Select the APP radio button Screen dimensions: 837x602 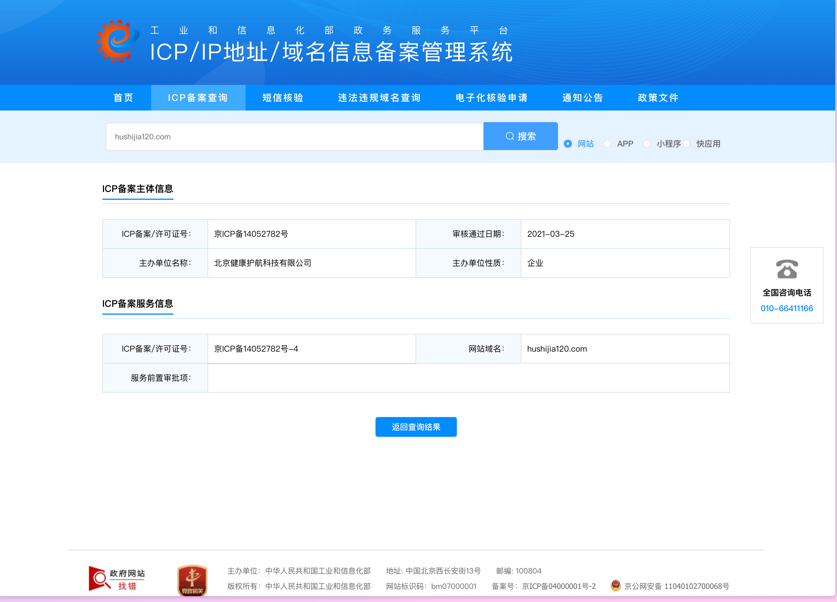(x=607, y=144)
